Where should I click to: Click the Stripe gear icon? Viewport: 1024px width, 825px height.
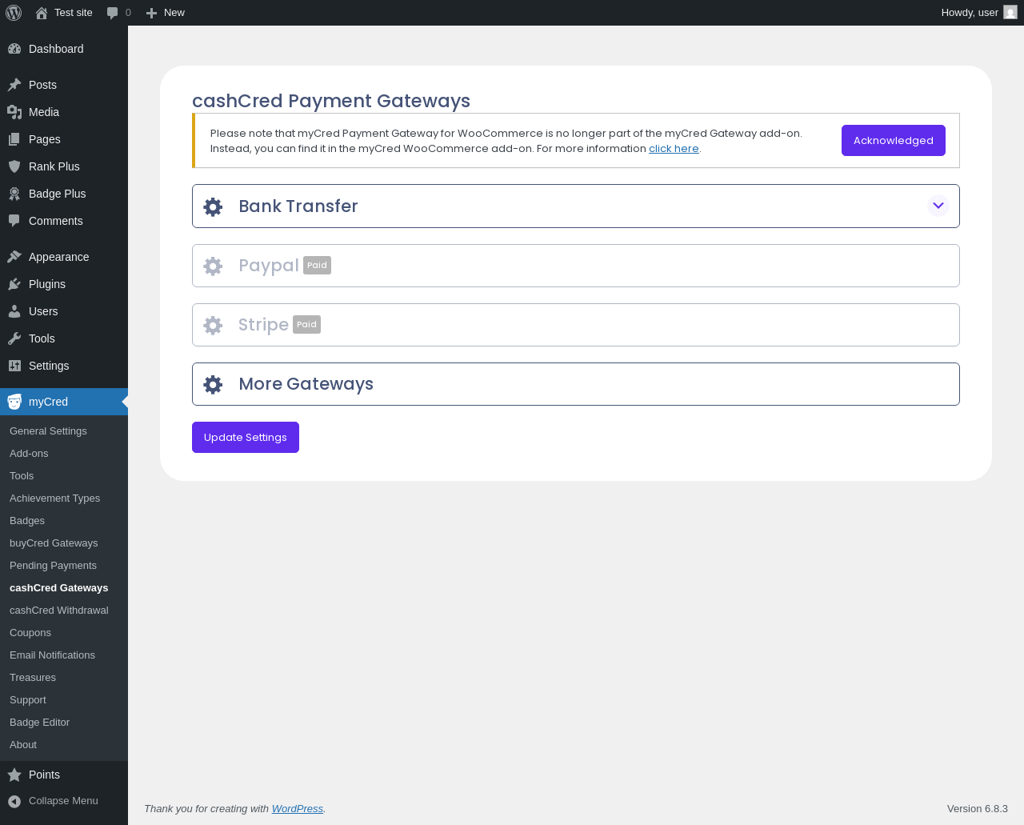(213, 325)
